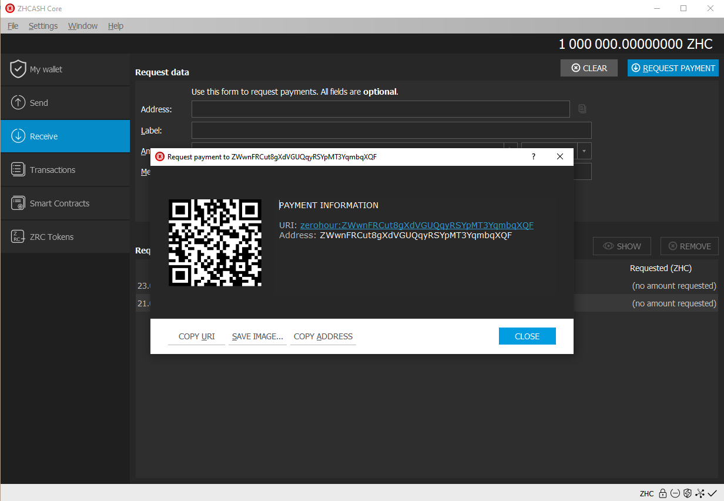Open the Help menu
724x501 pixels.
pos(116,26)
